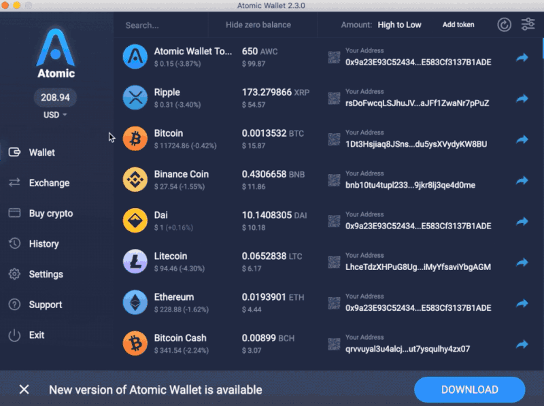Screen dimensions: 544x406
Task: Show QR code for Ripple address
Action: [x=334, y=98]
